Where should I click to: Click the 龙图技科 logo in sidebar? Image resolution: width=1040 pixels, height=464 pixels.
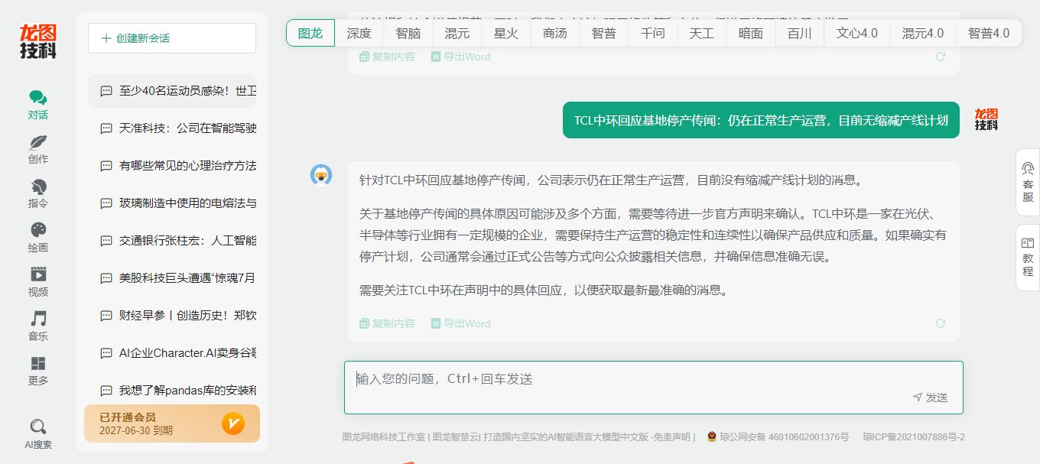(x=38, y=41)
